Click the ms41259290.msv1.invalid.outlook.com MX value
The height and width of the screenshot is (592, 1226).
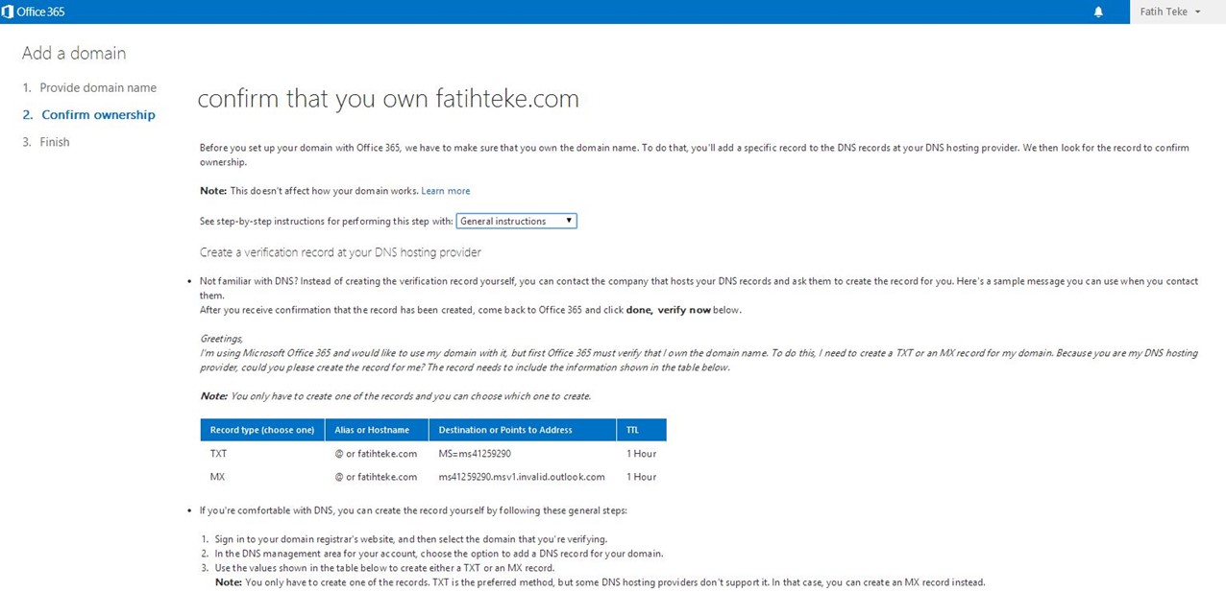(x=522, y=477)
